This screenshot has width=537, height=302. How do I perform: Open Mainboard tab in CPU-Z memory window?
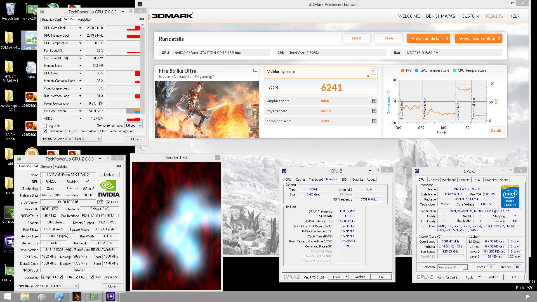click(x=315, y=180)
